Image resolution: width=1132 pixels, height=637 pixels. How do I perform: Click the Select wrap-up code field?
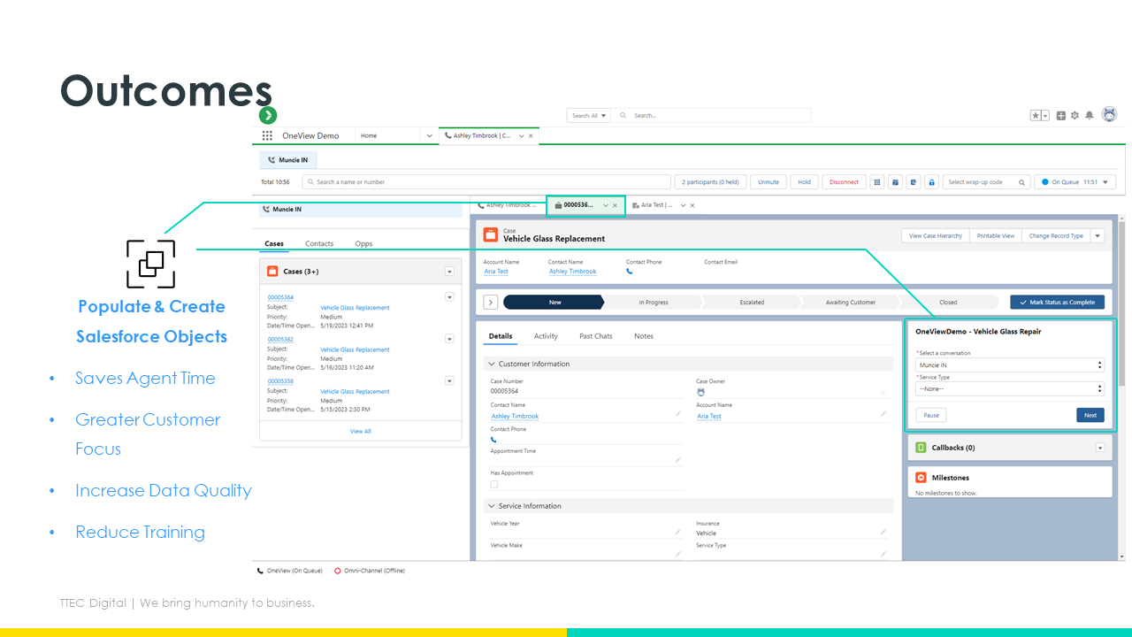click(x=987, y=182)
